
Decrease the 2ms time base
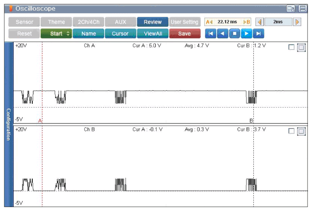click(259, 22)
